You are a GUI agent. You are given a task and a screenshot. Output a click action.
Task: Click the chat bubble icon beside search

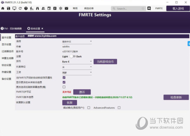149,8
